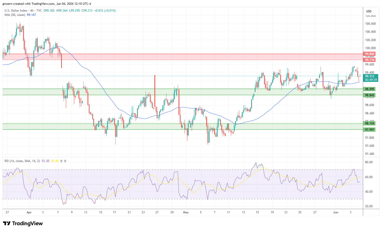Screen dimensions: 382x231
Task: Select the RSI (14, close, SMA, 14, 2) label
Action: click(x=22, y=161)
